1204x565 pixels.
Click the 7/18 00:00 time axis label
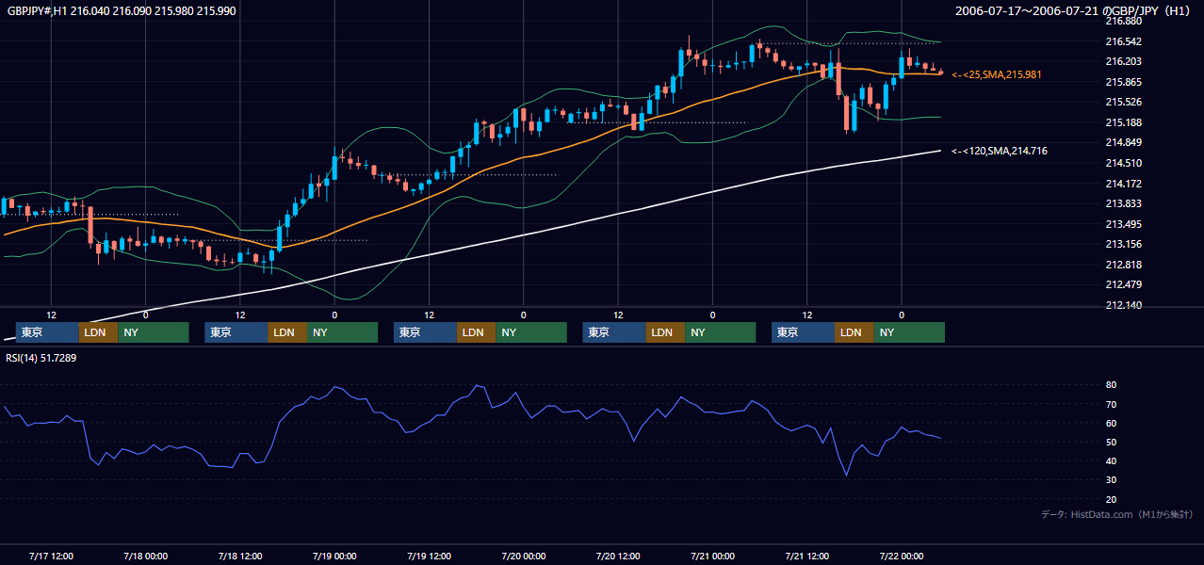145,556
